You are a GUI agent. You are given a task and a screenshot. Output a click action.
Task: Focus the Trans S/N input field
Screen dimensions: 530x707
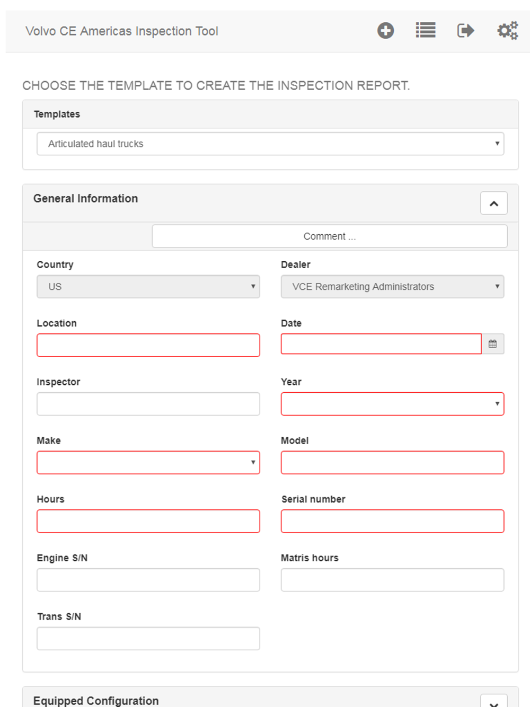[148, 639]
